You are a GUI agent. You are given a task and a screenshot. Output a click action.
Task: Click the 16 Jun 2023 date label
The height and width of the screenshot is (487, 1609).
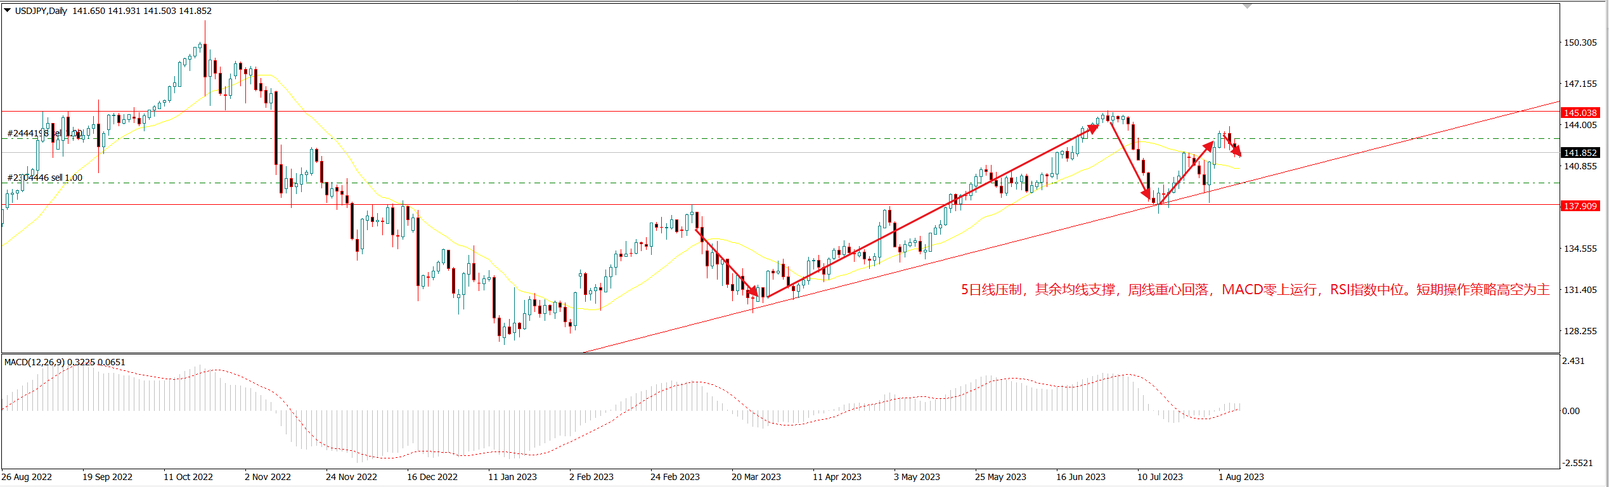pyautogui.click(x=1080, y=477)
